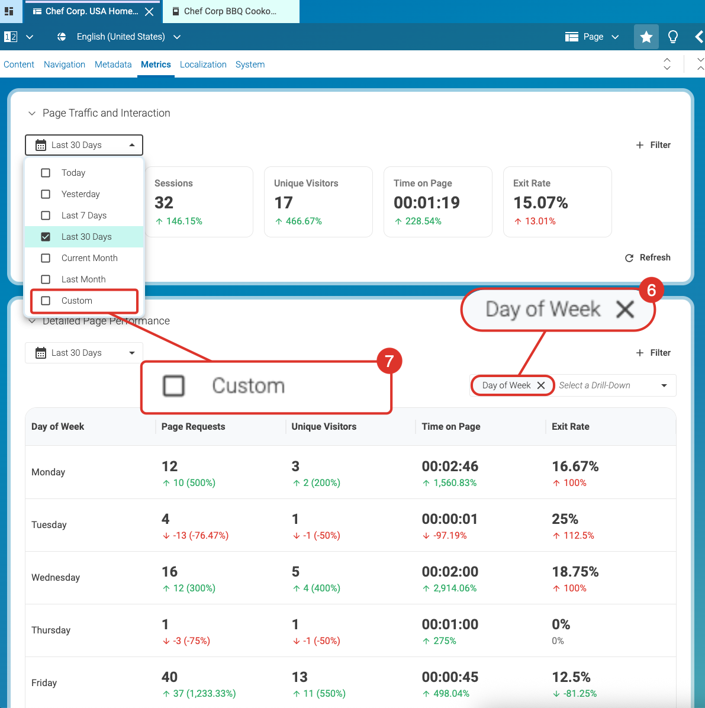
Task: Open Detailed Page Performance date range dropdown
Action: point(84,353)
